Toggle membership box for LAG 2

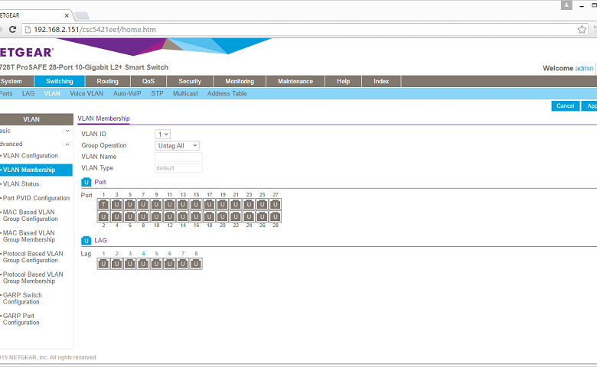tap(117, 264)
